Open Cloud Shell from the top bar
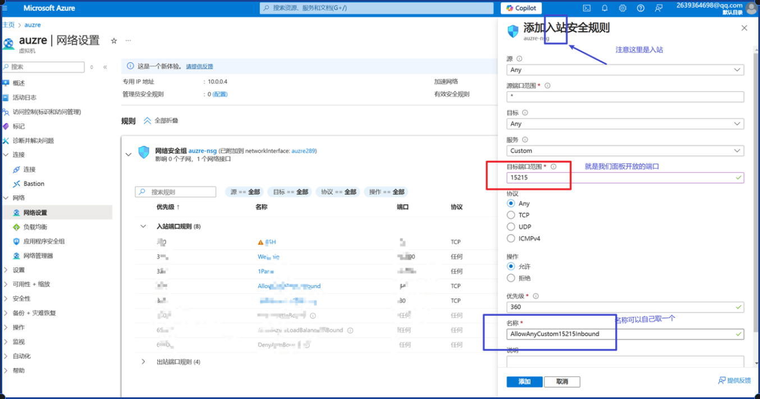This screenshot has height=399, width=760. click(587, 8)
